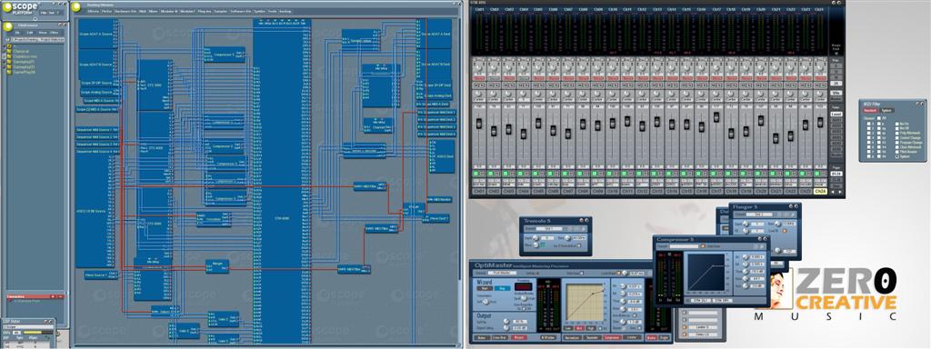The width and height of the screenshot is (931, 349).
Task: Select the Merger module in routing window
Action: pyautogui.click(x=217, y=266)
